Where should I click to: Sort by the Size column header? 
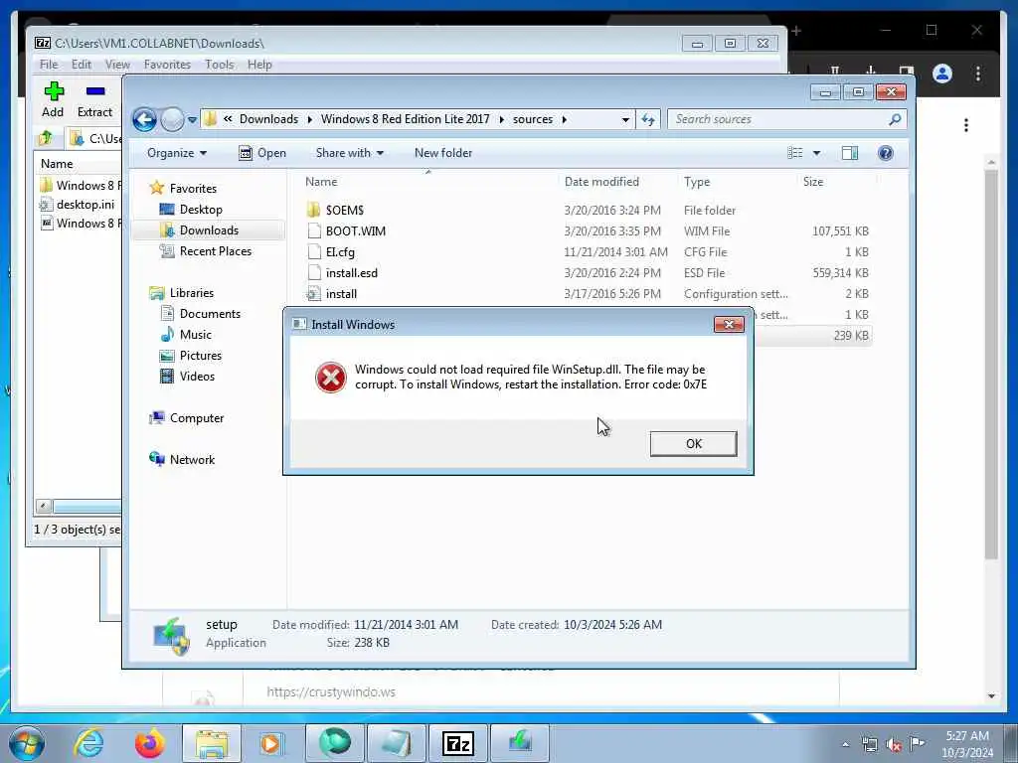[x=813, y=182]
